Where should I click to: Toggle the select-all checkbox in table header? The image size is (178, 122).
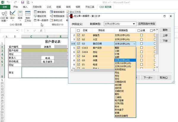[78, 30]
